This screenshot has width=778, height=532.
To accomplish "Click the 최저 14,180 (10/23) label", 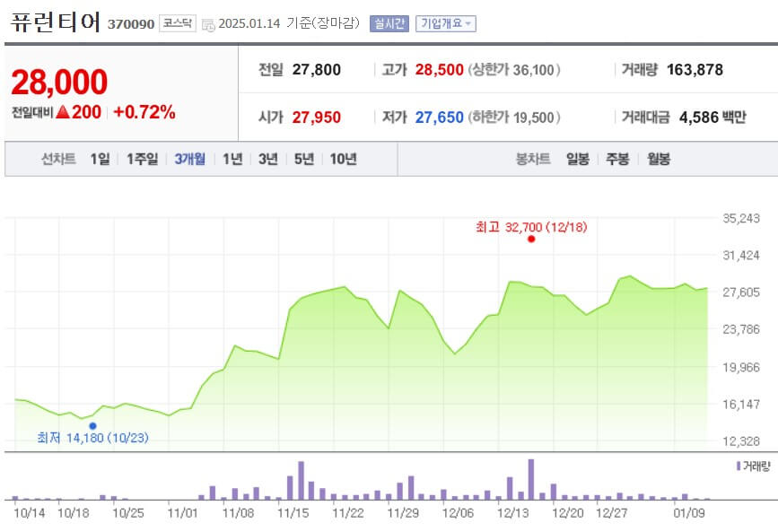I will pos(92,438).
